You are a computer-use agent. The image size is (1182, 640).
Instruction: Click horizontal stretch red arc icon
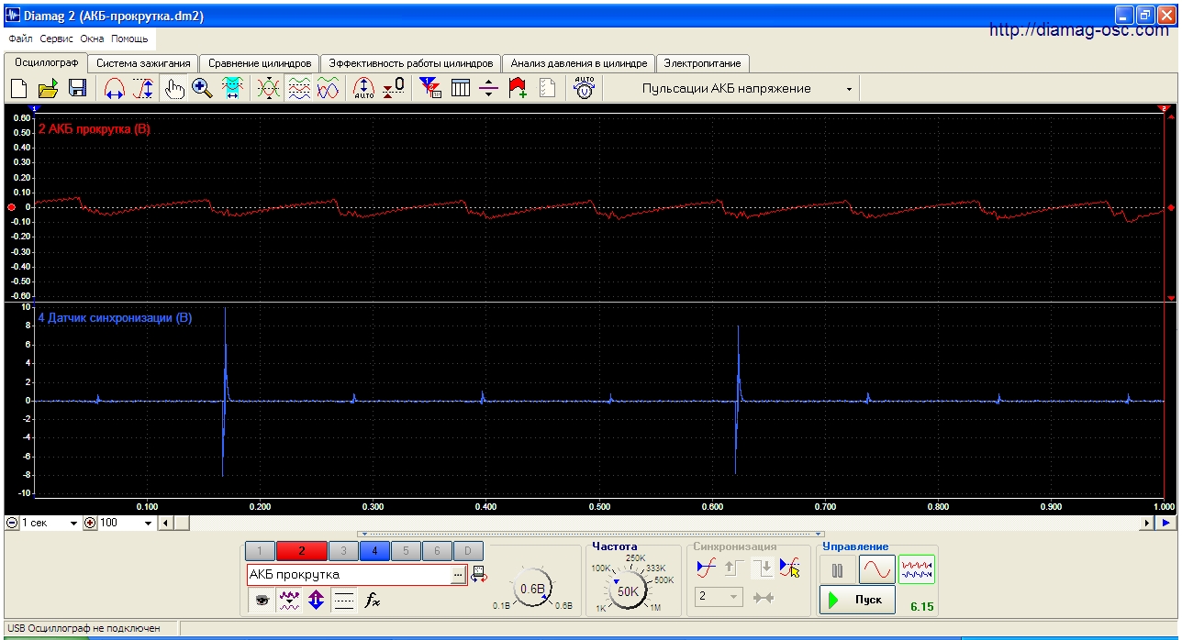[115, 88]
